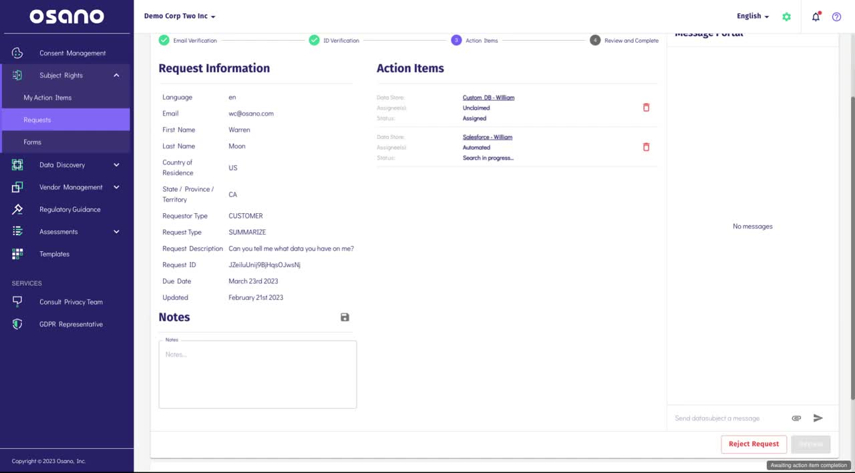Expand the Data Discovery chevron

click(x=116, y=165)
